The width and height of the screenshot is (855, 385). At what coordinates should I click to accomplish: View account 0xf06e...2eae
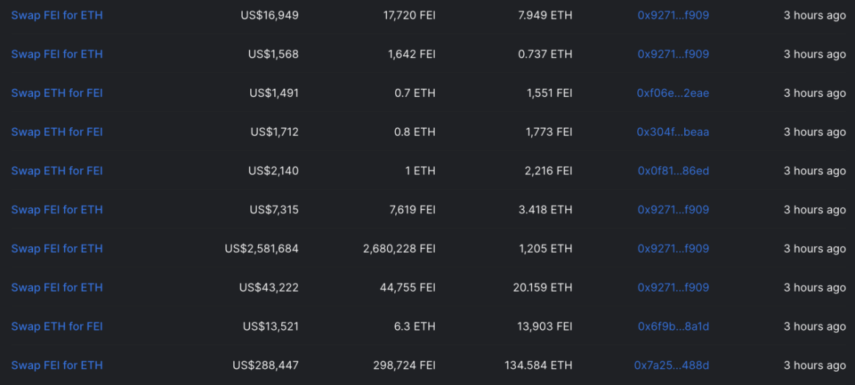click(x=673, y=93)
